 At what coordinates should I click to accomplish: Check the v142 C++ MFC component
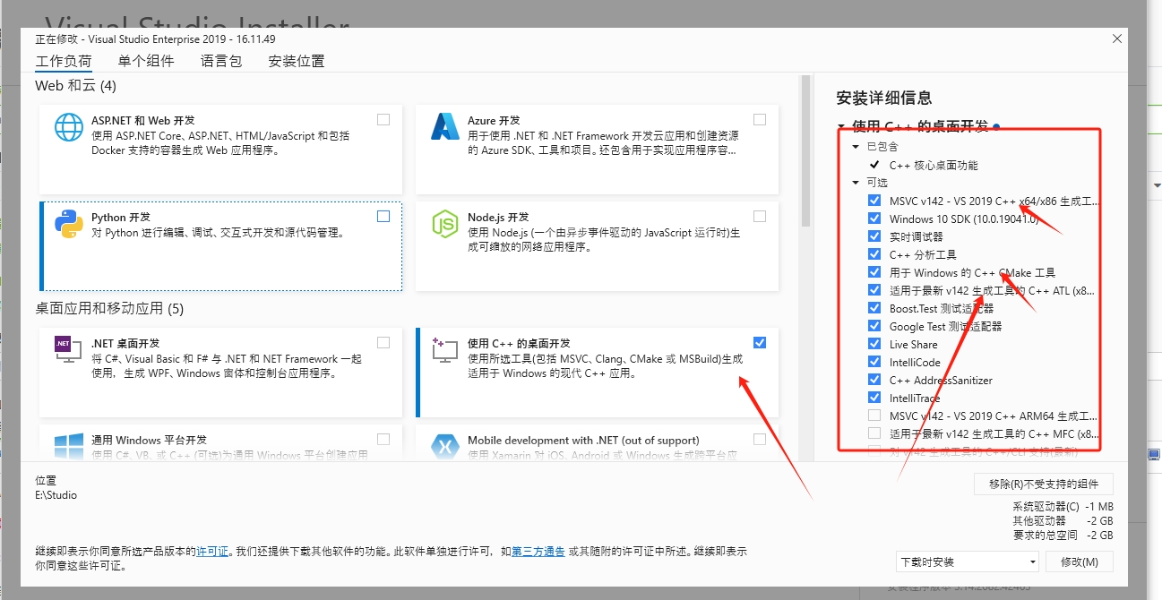click(x=874, y=433)
